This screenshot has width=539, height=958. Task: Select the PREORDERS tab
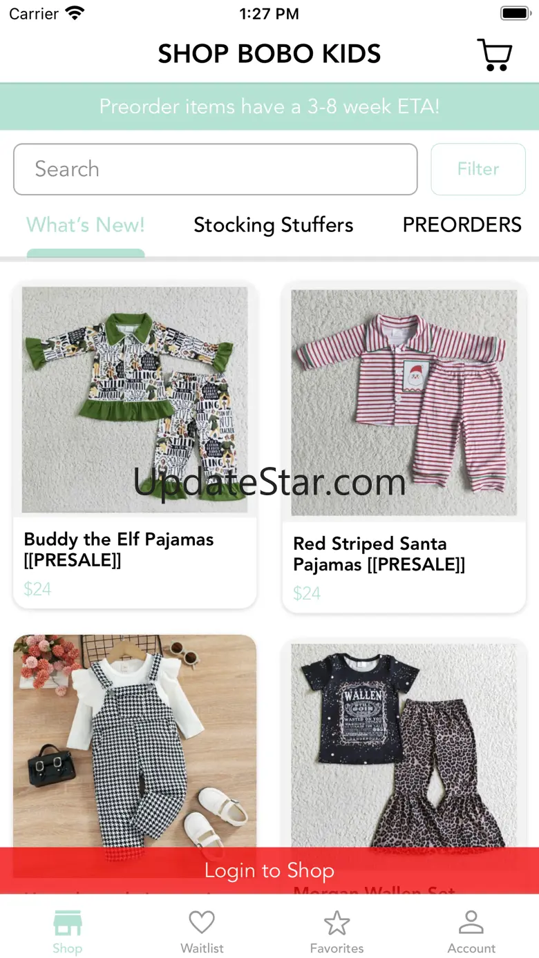coord(462,225)
